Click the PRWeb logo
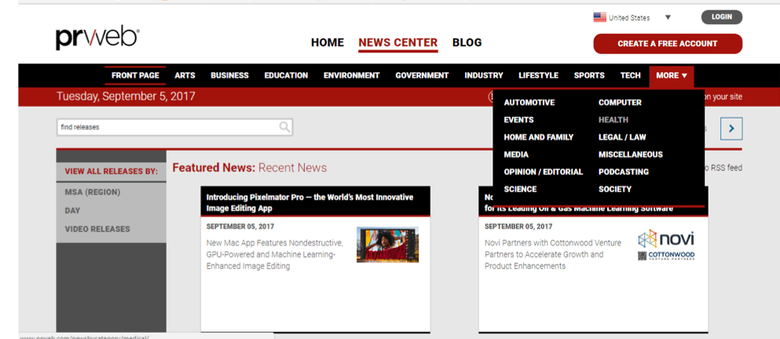Image resolution: width=780 pixels, height=339 pixels. click(97, 38)
